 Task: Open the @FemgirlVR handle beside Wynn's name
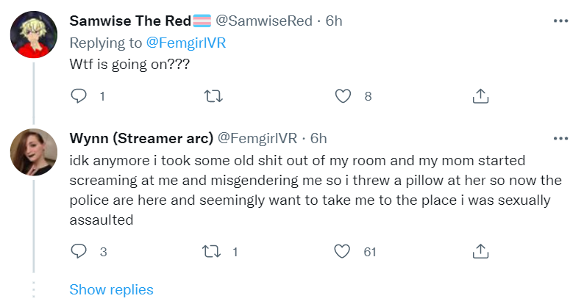257,138
